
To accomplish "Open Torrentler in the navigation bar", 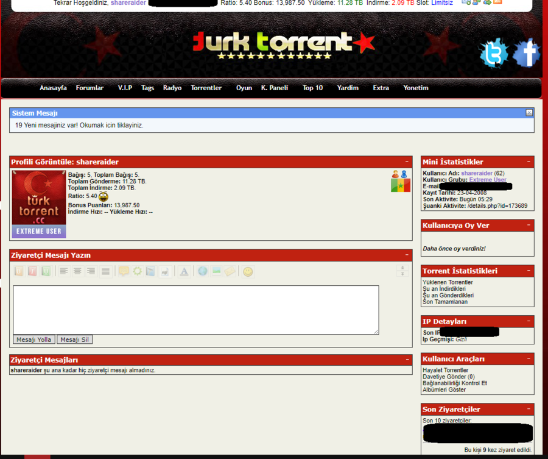I will (x=206, y=88).
